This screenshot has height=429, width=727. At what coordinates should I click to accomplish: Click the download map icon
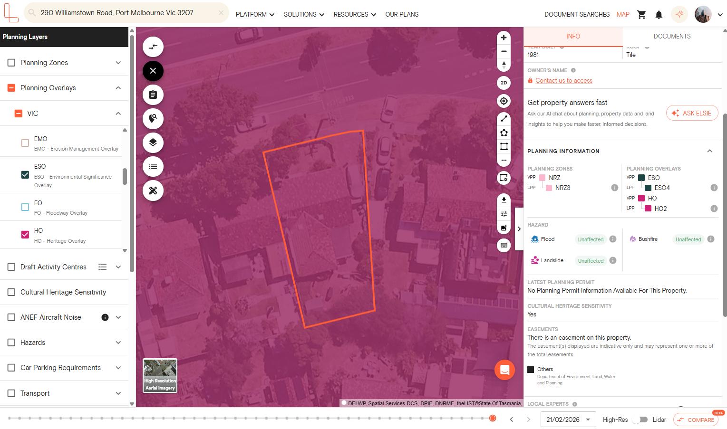point(504,200)
